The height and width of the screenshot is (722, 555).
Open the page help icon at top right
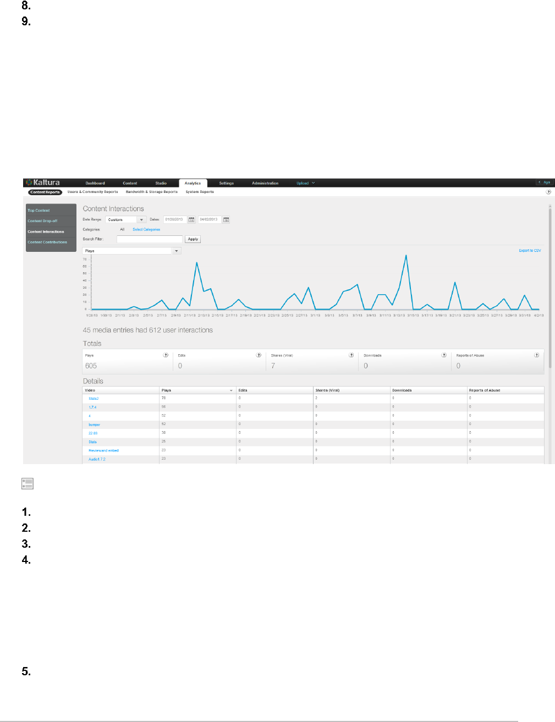(x=548, y=192)
